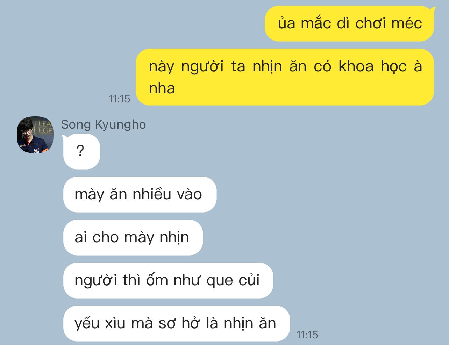Open Song Kyungho's profile picture

pos(35,135)
